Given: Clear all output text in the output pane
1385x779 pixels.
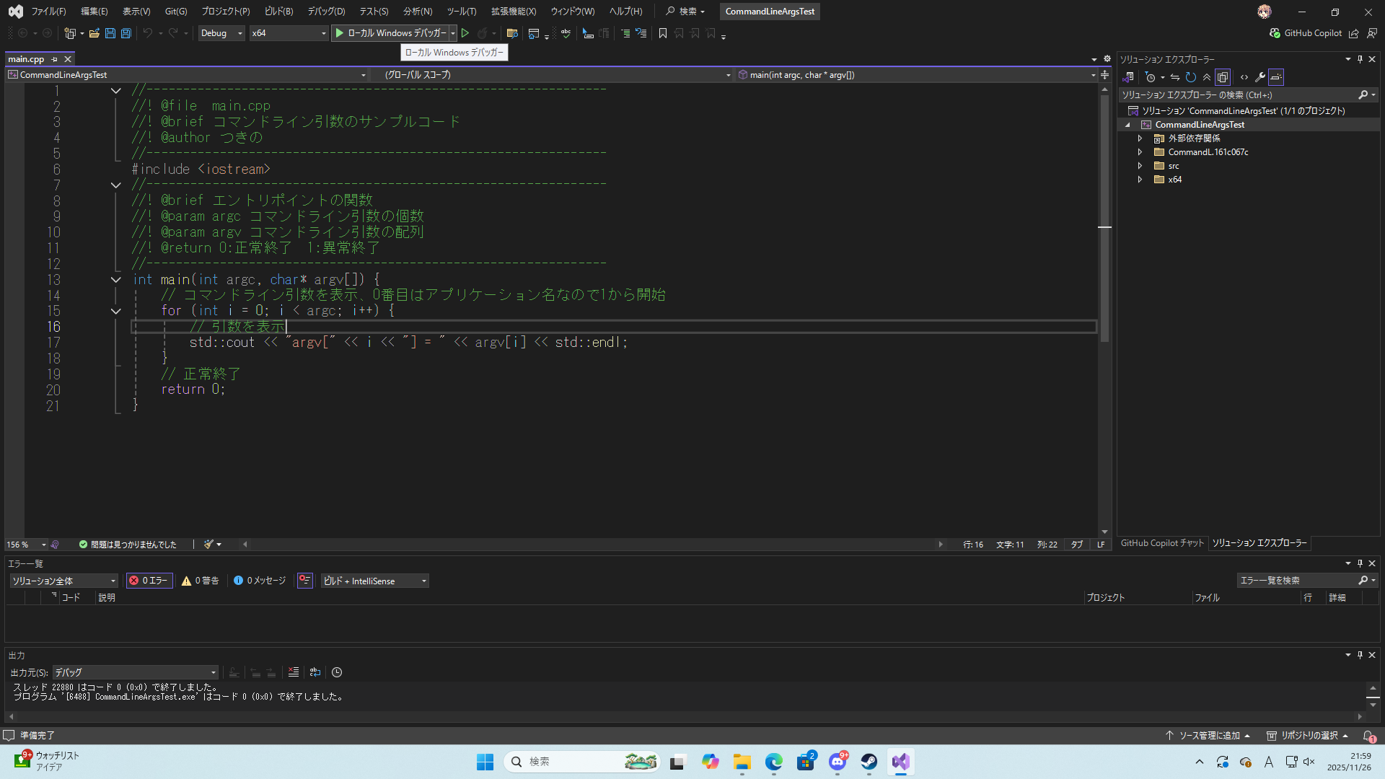Looking at the screenshot, I should [x=294, y=672].
